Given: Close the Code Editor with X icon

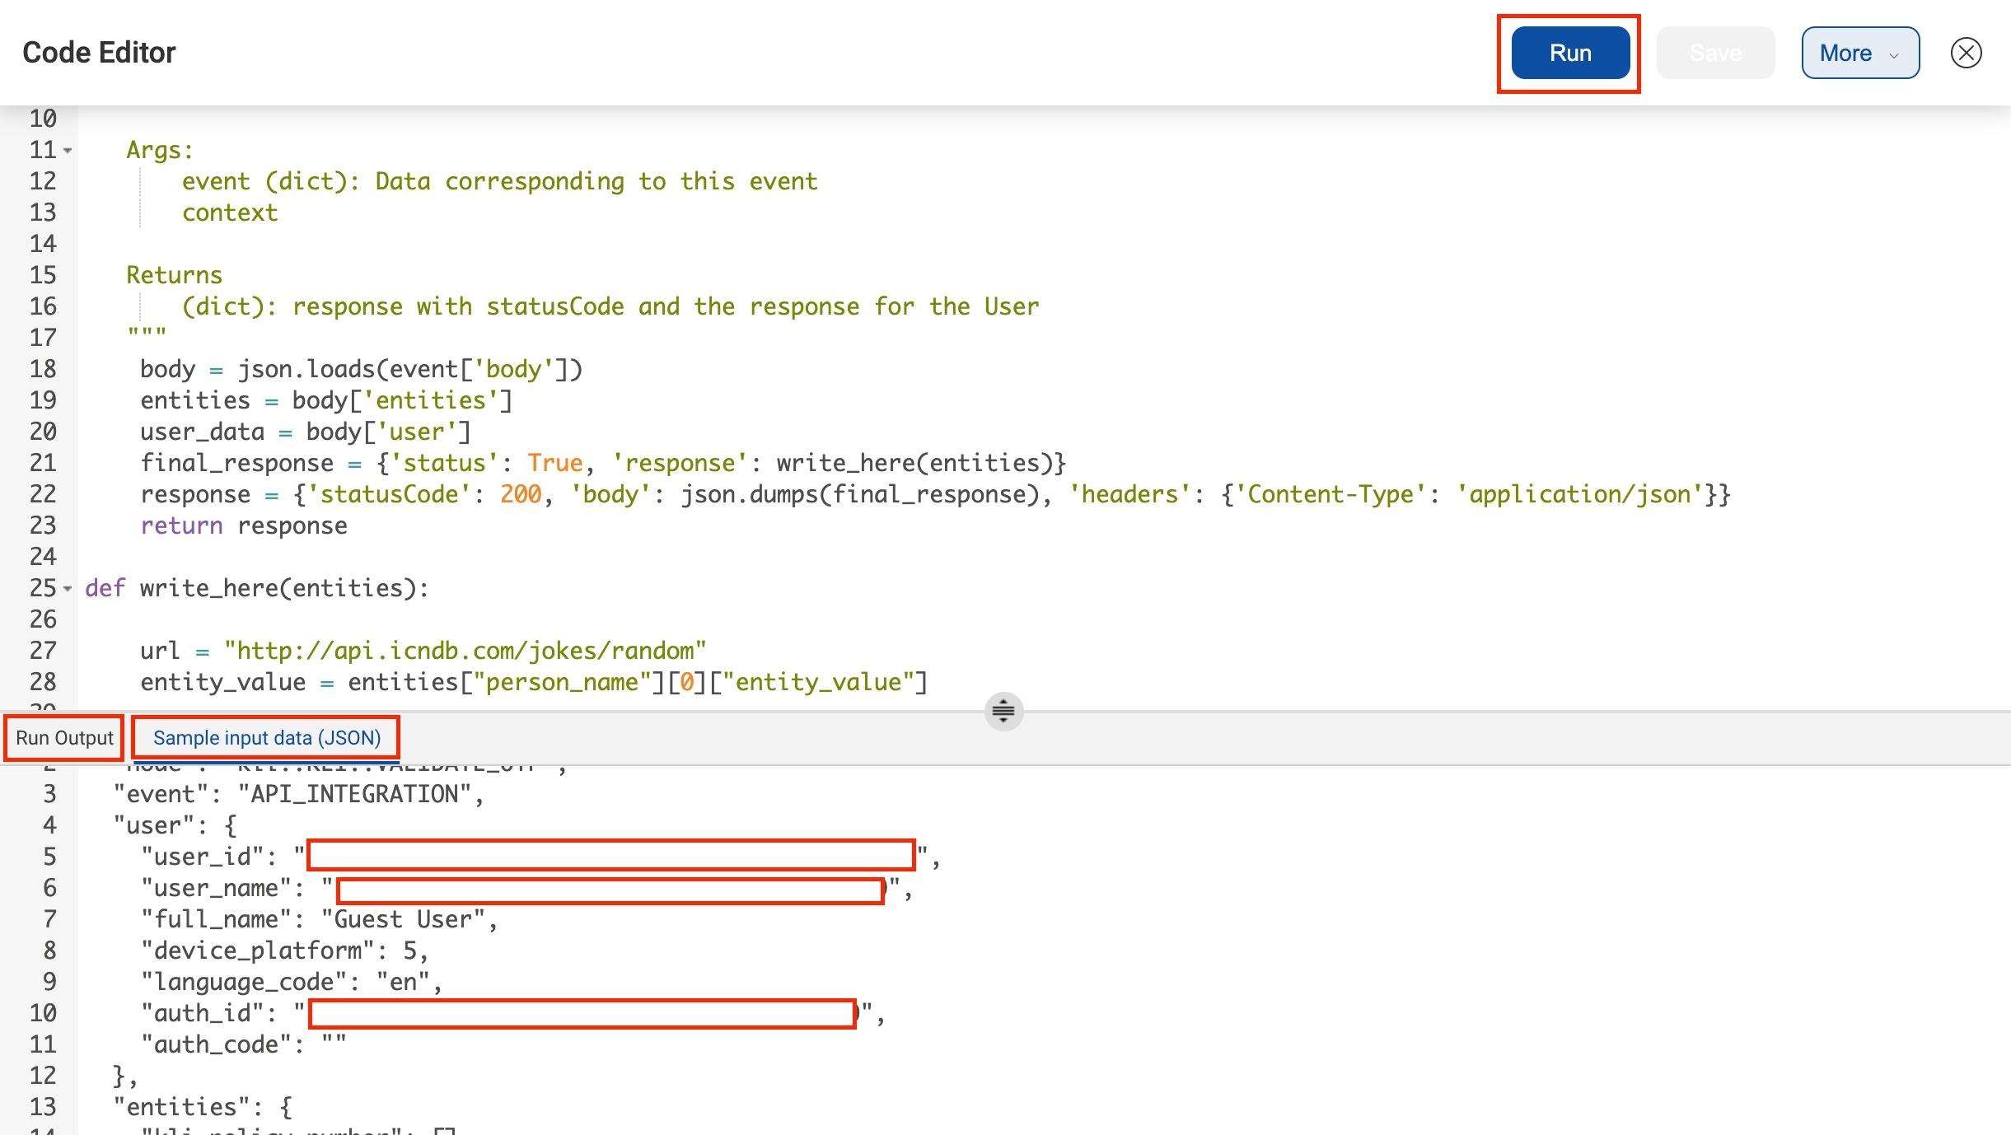Looking at the screenshot, I should point(1966,53).
